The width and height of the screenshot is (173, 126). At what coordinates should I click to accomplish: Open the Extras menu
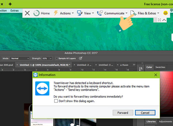coord(14,10)
